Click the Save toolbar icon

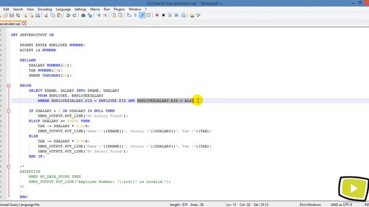click(x=12, y=16)
